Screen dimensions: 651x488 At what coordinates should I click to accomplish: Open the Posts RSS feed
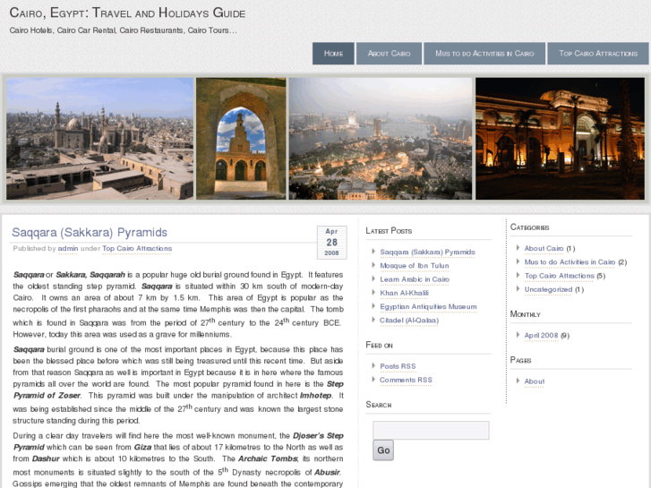coord(398,366)
